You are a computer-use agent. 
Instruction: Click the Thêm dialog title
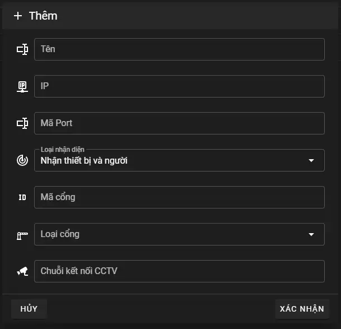[x=43, y=16]
